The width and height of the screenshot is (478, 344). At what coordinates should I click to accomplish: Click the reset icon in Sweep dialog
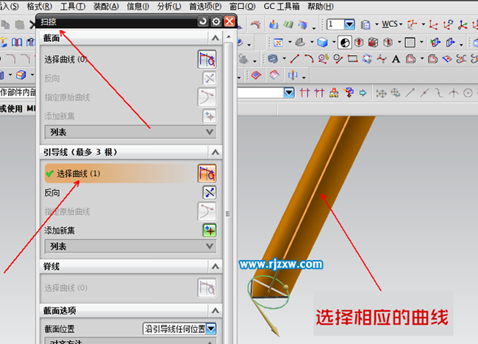(202, 22)
